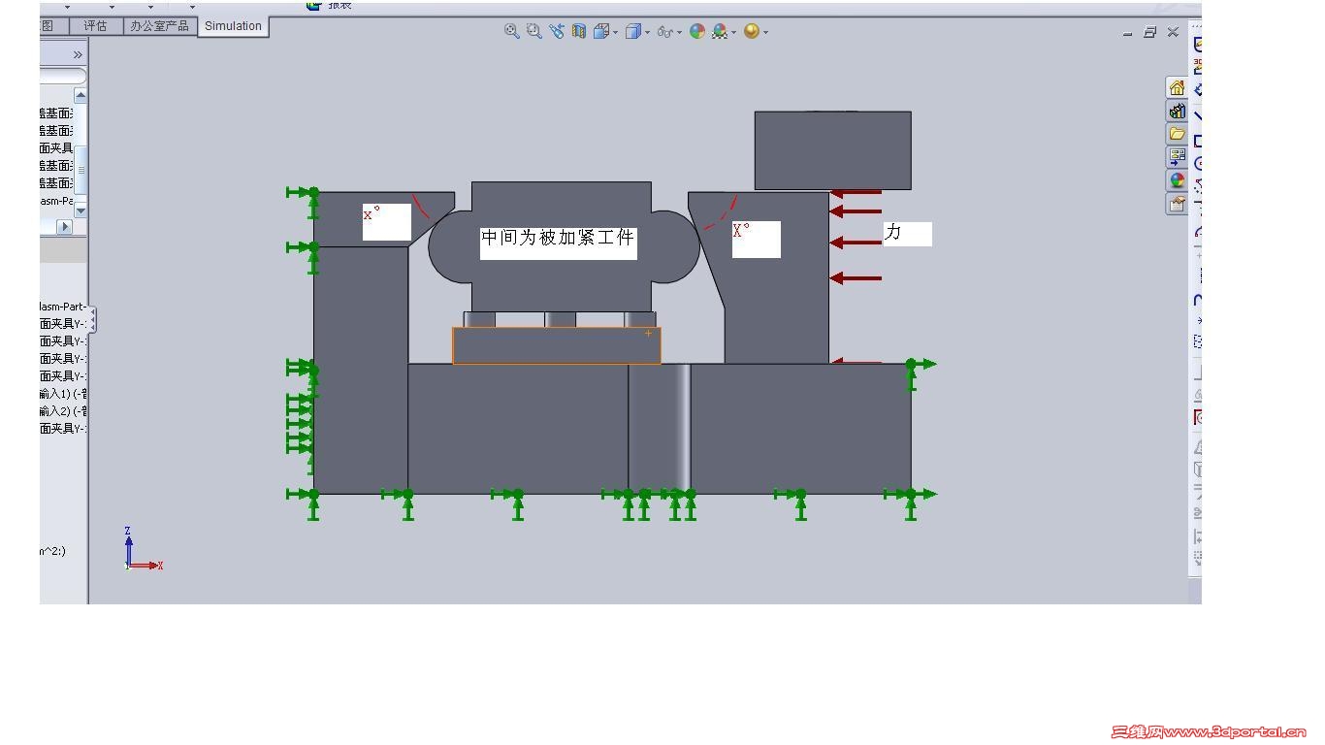Screen dimensions: 1325x745
Task: Minimize the model document window
Action: click(x=1127, y=32)
